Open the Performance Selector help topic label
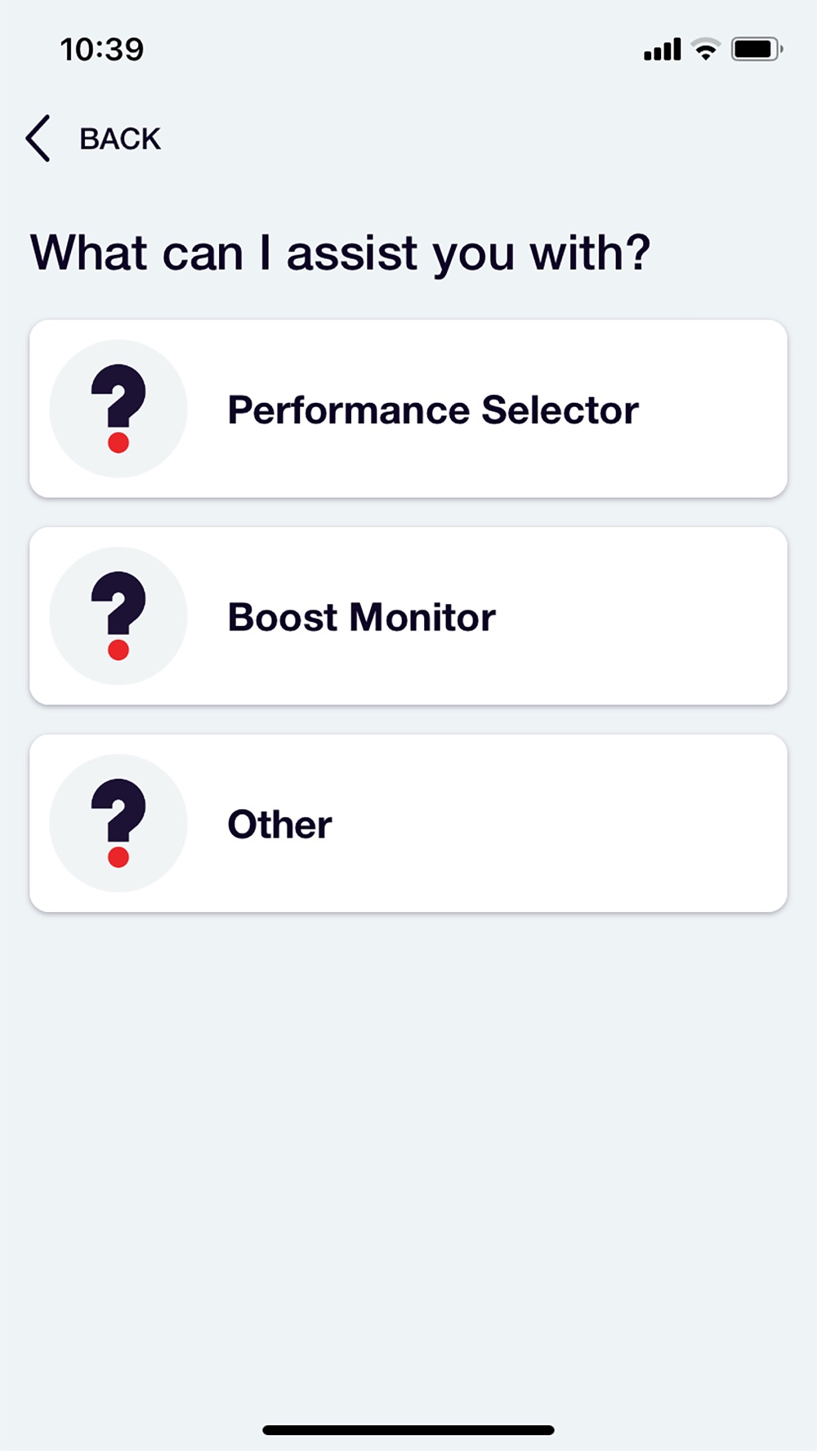 [x=432, y=409]
